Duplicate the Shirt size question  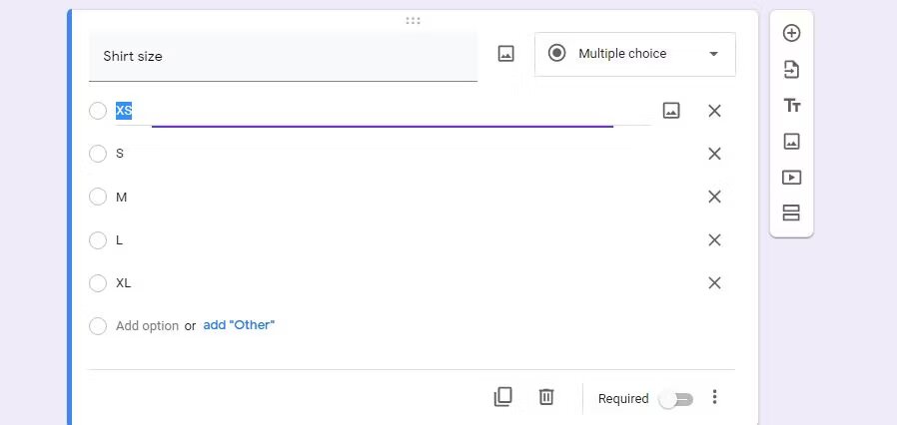[502, 397]
